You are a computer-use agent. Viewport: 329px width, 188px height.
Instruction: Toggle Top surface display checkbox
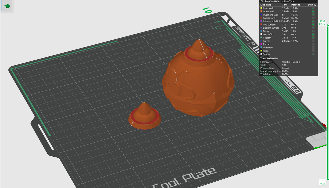point(313,25)
